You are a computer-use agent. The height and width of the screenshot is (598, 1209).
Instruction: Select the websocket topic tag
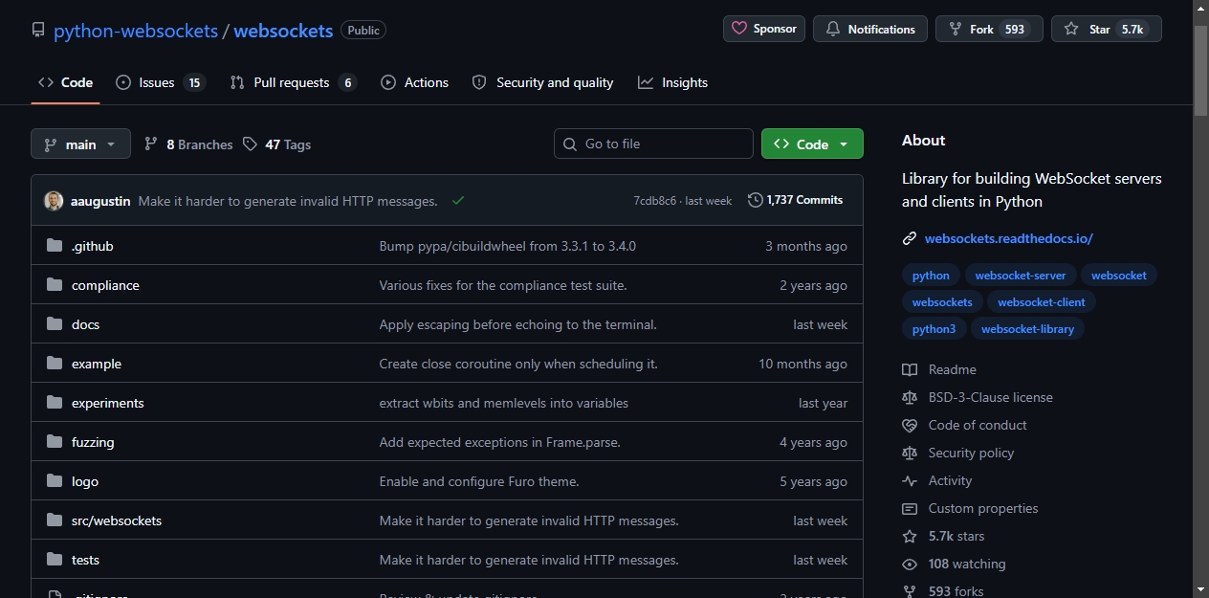1119,276
